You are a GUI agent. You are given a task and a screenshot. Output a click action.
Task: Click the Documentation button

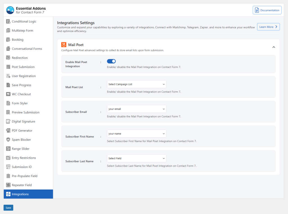(267, 10)
